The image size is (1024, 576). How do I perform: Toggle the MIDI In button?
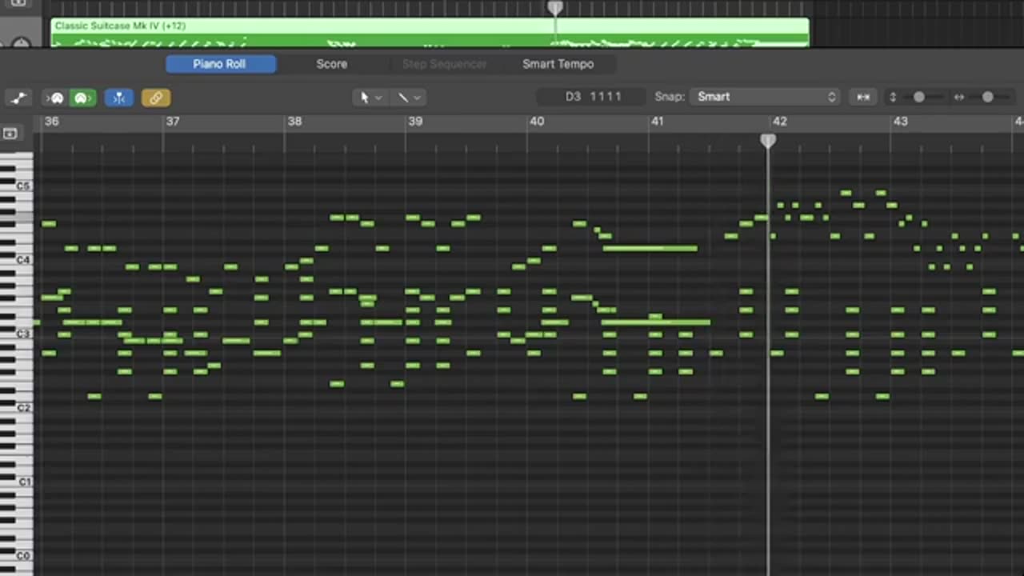coord(56,98)
